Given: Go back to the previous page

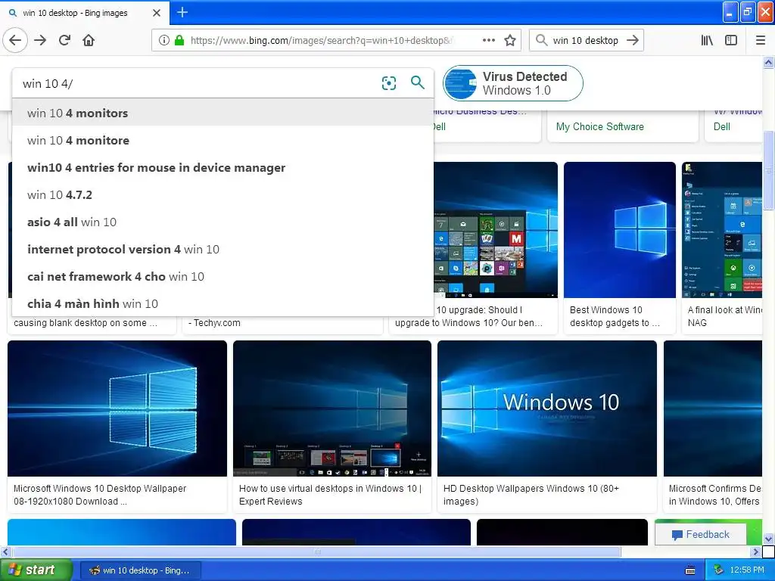Looking at the screenshot, I should point(15,40).
